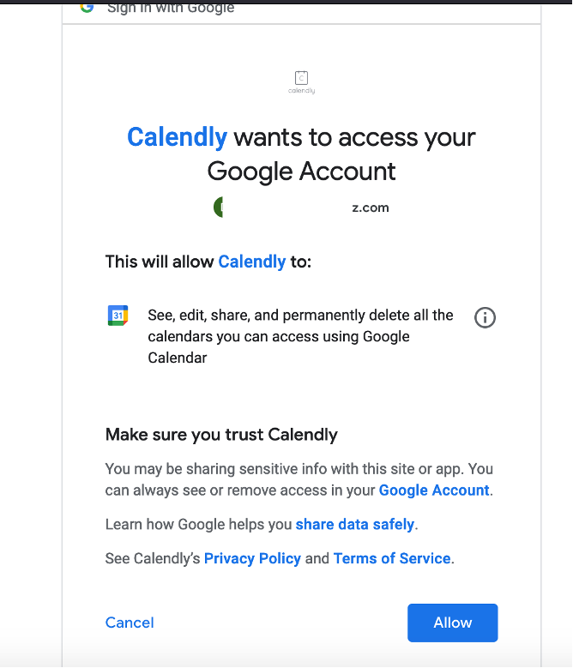Click the 'Learn how Google helps you' text
This screenshot has height=668, width=573.
[x=198, y=525]
